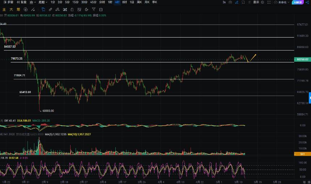Select the 1时 hourly interval

click(x=110, y=2)
